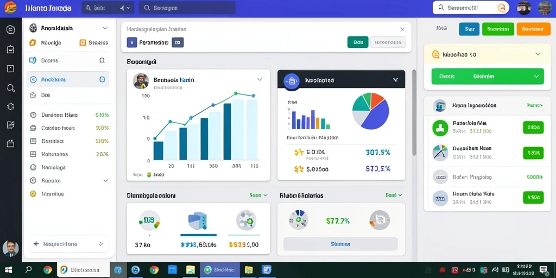Click the light blue progress bar under the gear icon
This screenshot has width=556, height=278.
pos(244,235)
